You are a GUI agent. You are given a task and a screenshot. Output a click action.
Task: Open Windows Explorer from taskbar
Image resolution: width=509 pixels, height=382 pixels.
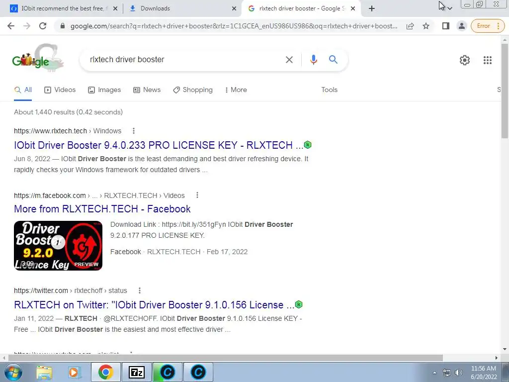point(44,372)
